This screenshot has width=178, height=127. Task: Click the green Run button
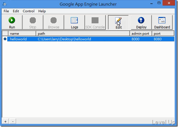point(12,22)
